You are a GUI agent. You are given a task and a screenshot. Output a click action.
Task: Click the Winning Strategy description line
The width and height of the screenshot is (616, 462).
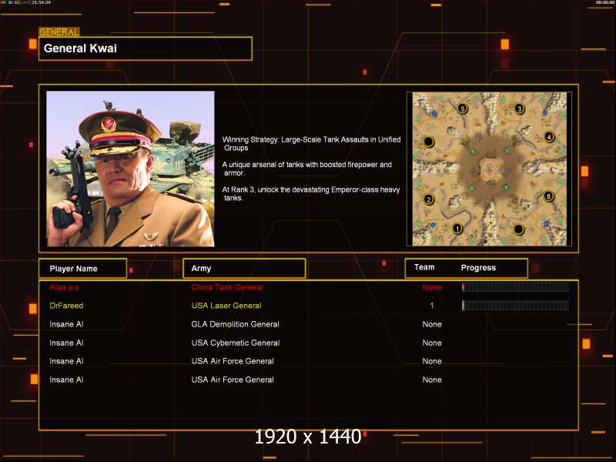(312, 143)
